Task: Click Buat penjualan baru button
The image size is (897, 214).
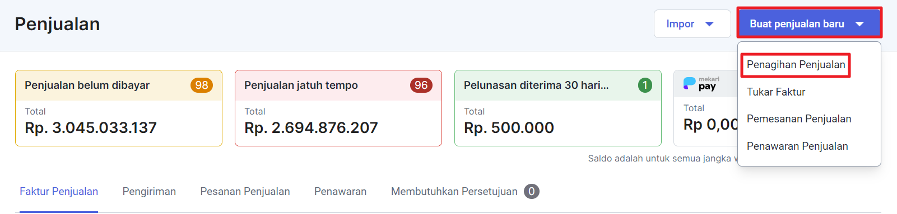Action: tap(809, 23)
